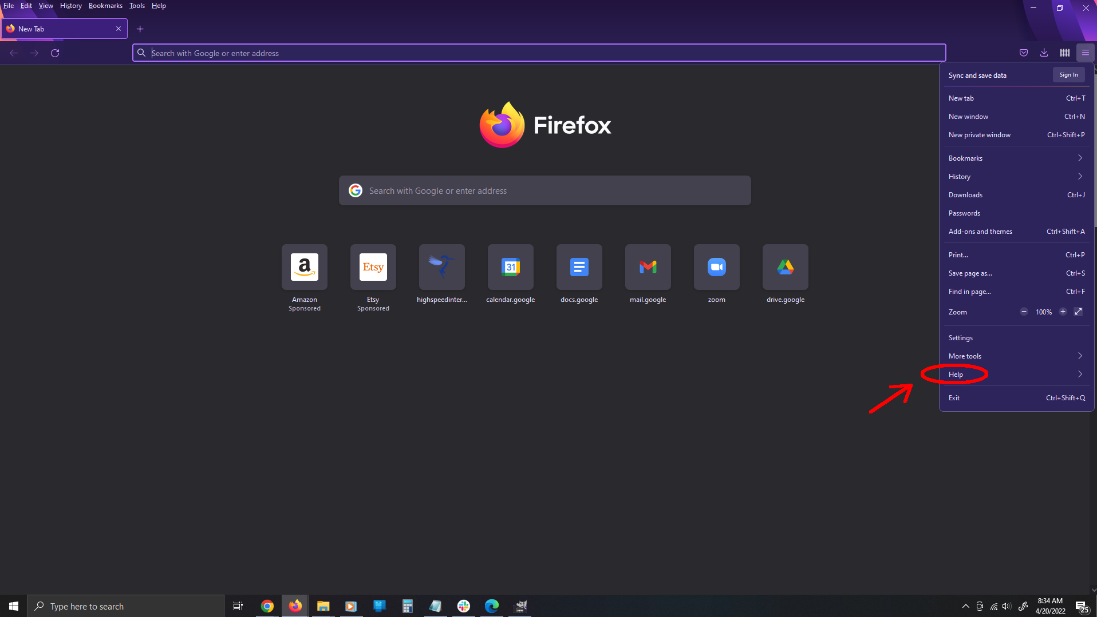Toggle full screen from the Zoom row
This screenshot has height=617, width=1097.
[x=1078, y=312]
